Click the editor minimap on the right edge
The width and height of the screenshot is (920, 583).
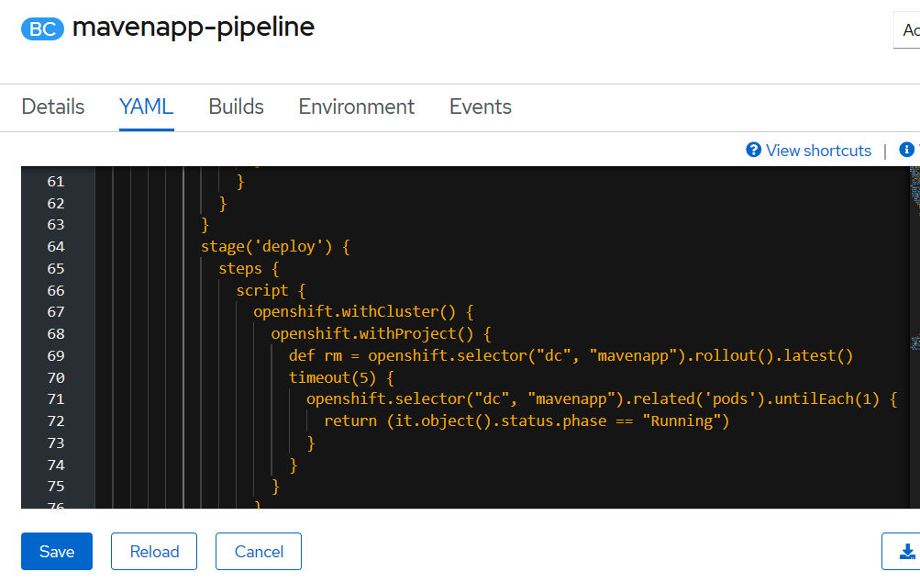click(914, 275)
